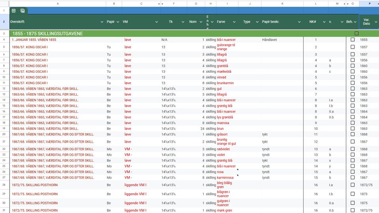Check the box for NK# 10 brun row
Image resolution: width=379 pixels, height=213 pixels.
coord(353,128)
